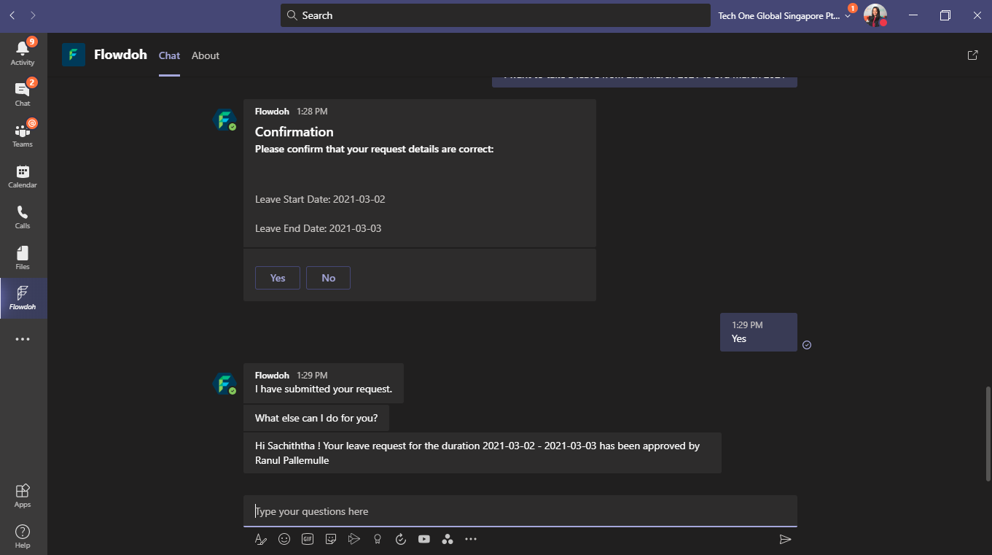Open Calls in the left sidebar
The image size is (992, 555).
click(x=23, y=217)
